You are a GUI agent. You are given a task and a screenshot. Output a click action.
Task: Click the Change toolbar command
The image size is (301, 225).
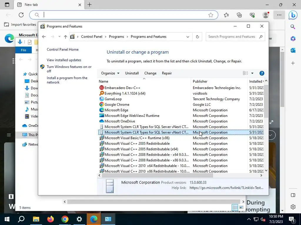(x=150, y=73)
